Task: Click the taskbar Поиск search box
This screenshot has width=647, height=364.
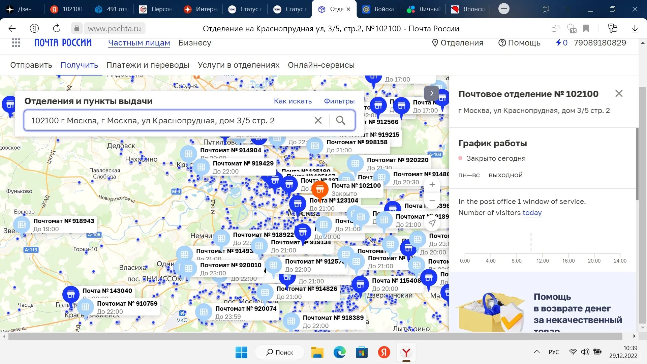Action: pos(280,352)
